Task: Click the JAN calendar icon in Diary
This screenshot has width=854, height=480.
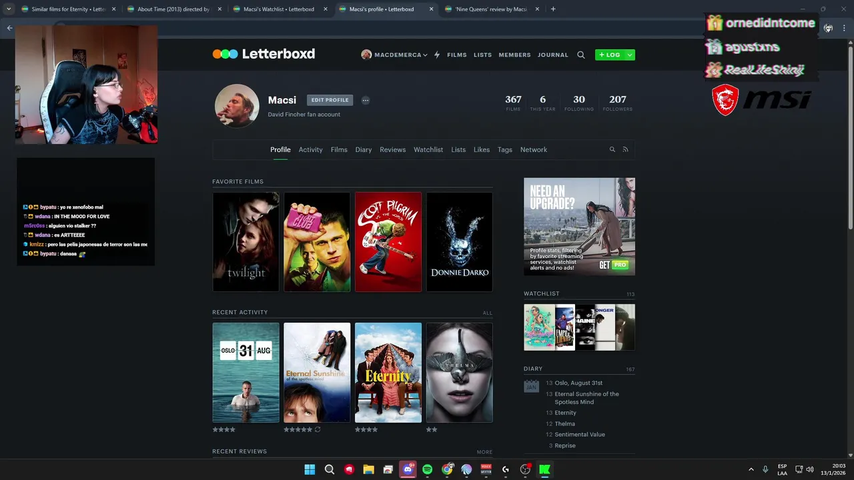Action: pos(531,385)
